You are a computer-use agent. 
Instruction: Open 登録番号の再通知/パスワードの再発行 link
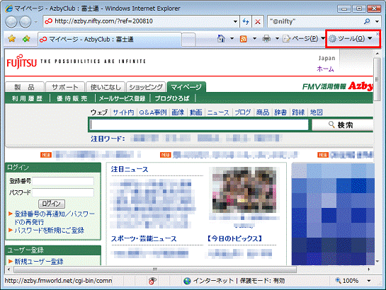pyautogui.click(x=54, y=218)
